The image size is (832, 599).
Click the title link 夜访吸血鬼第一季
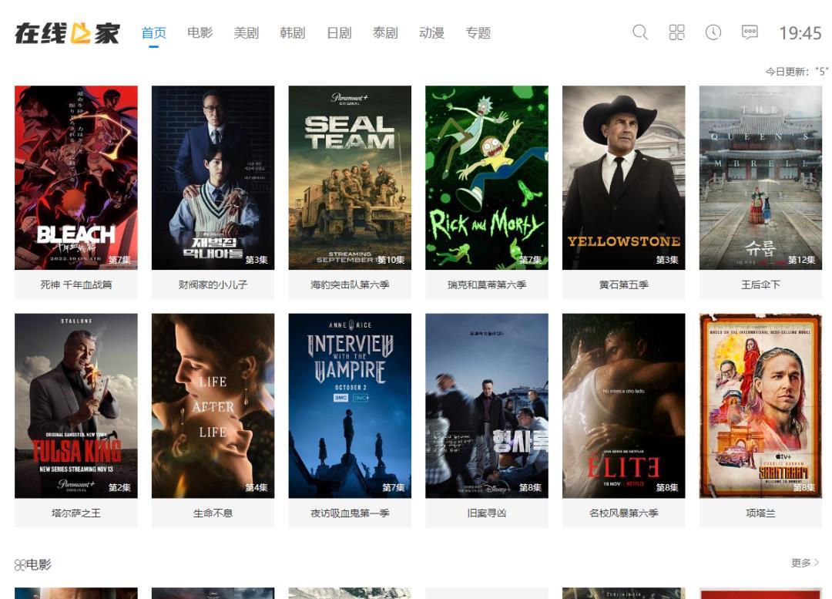350,513
